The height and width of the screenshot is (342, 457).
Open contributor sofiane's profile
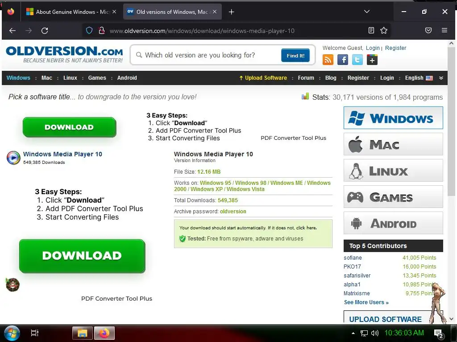353,258
